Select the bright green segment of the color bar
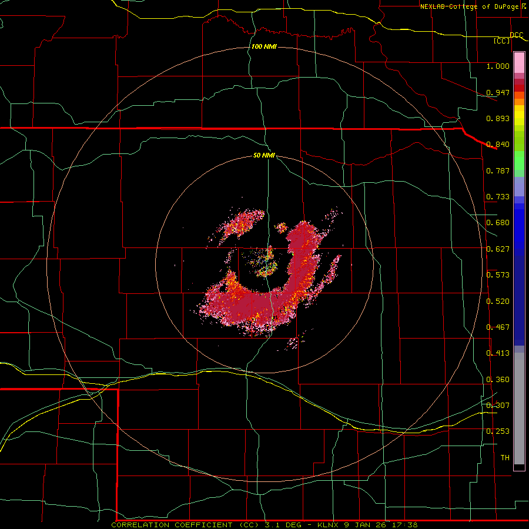The image size is (529, 529). 519,160
